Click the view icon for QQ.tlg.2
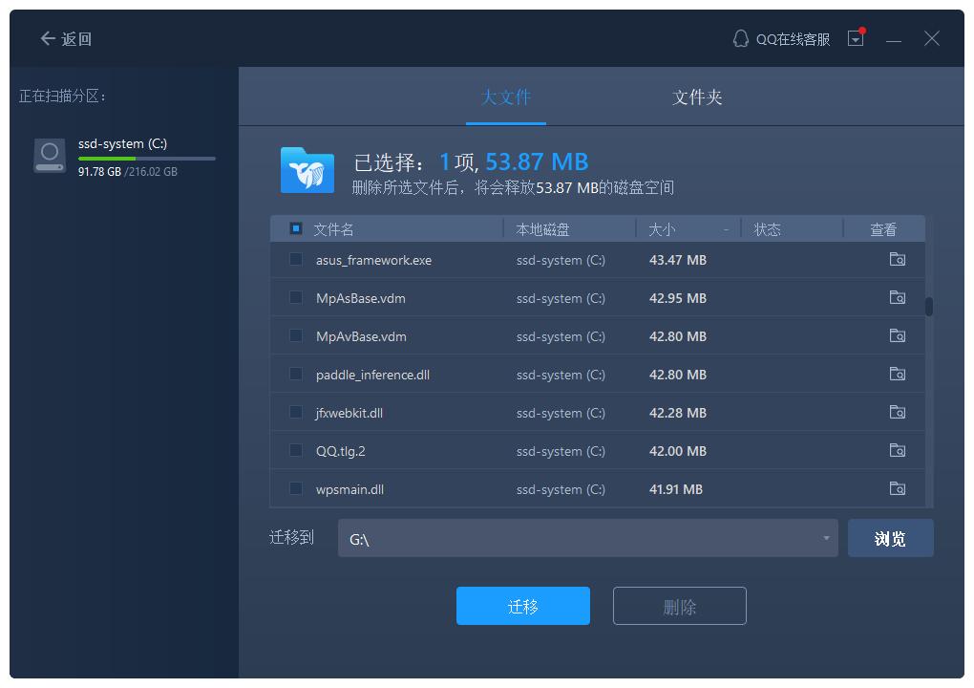Screen dimensions: 974x688 897,451
